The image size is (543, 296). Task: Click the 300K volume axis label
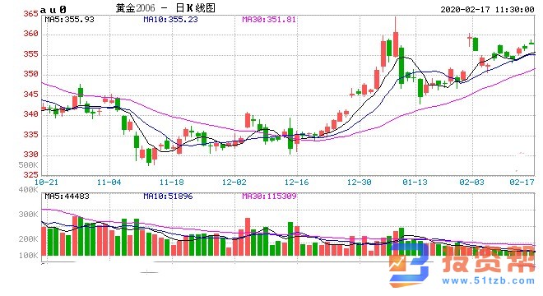tap(29, 215)
